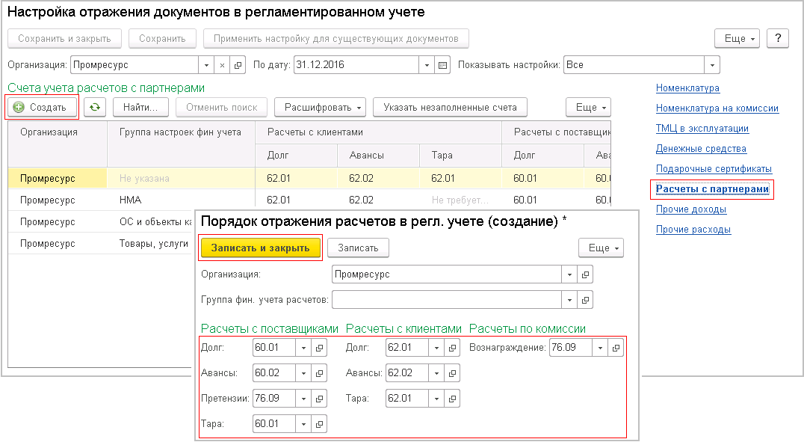Expand the Претензии account dropdown
The width and height of the screenshot is (804, 445).
pyautogui.click(x=303, y=399)
